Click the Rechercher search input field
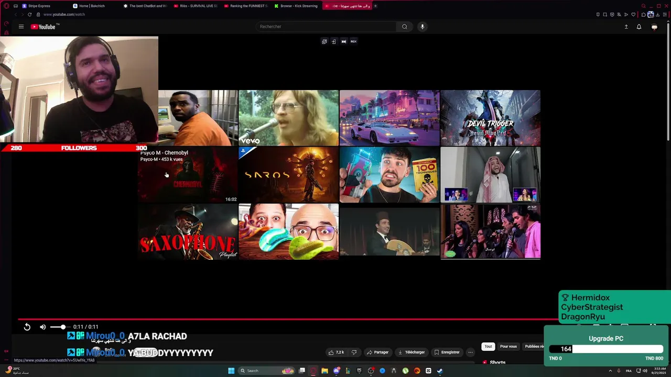Image resolution: width=671 pixels, height=377 pixels. (326, 27)
